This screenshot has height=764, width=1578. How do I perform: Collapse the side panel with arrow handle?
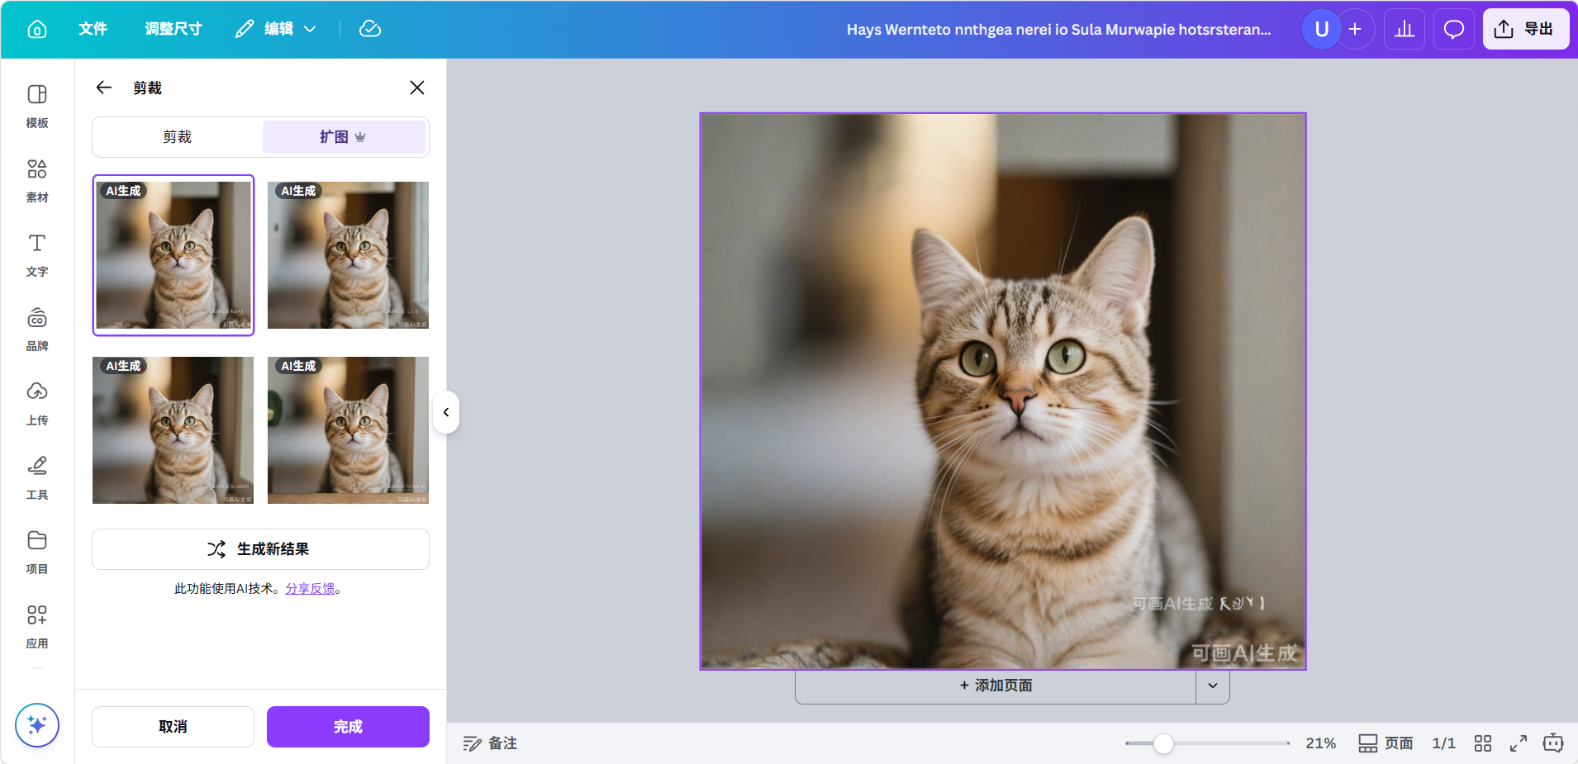[446, 412]
